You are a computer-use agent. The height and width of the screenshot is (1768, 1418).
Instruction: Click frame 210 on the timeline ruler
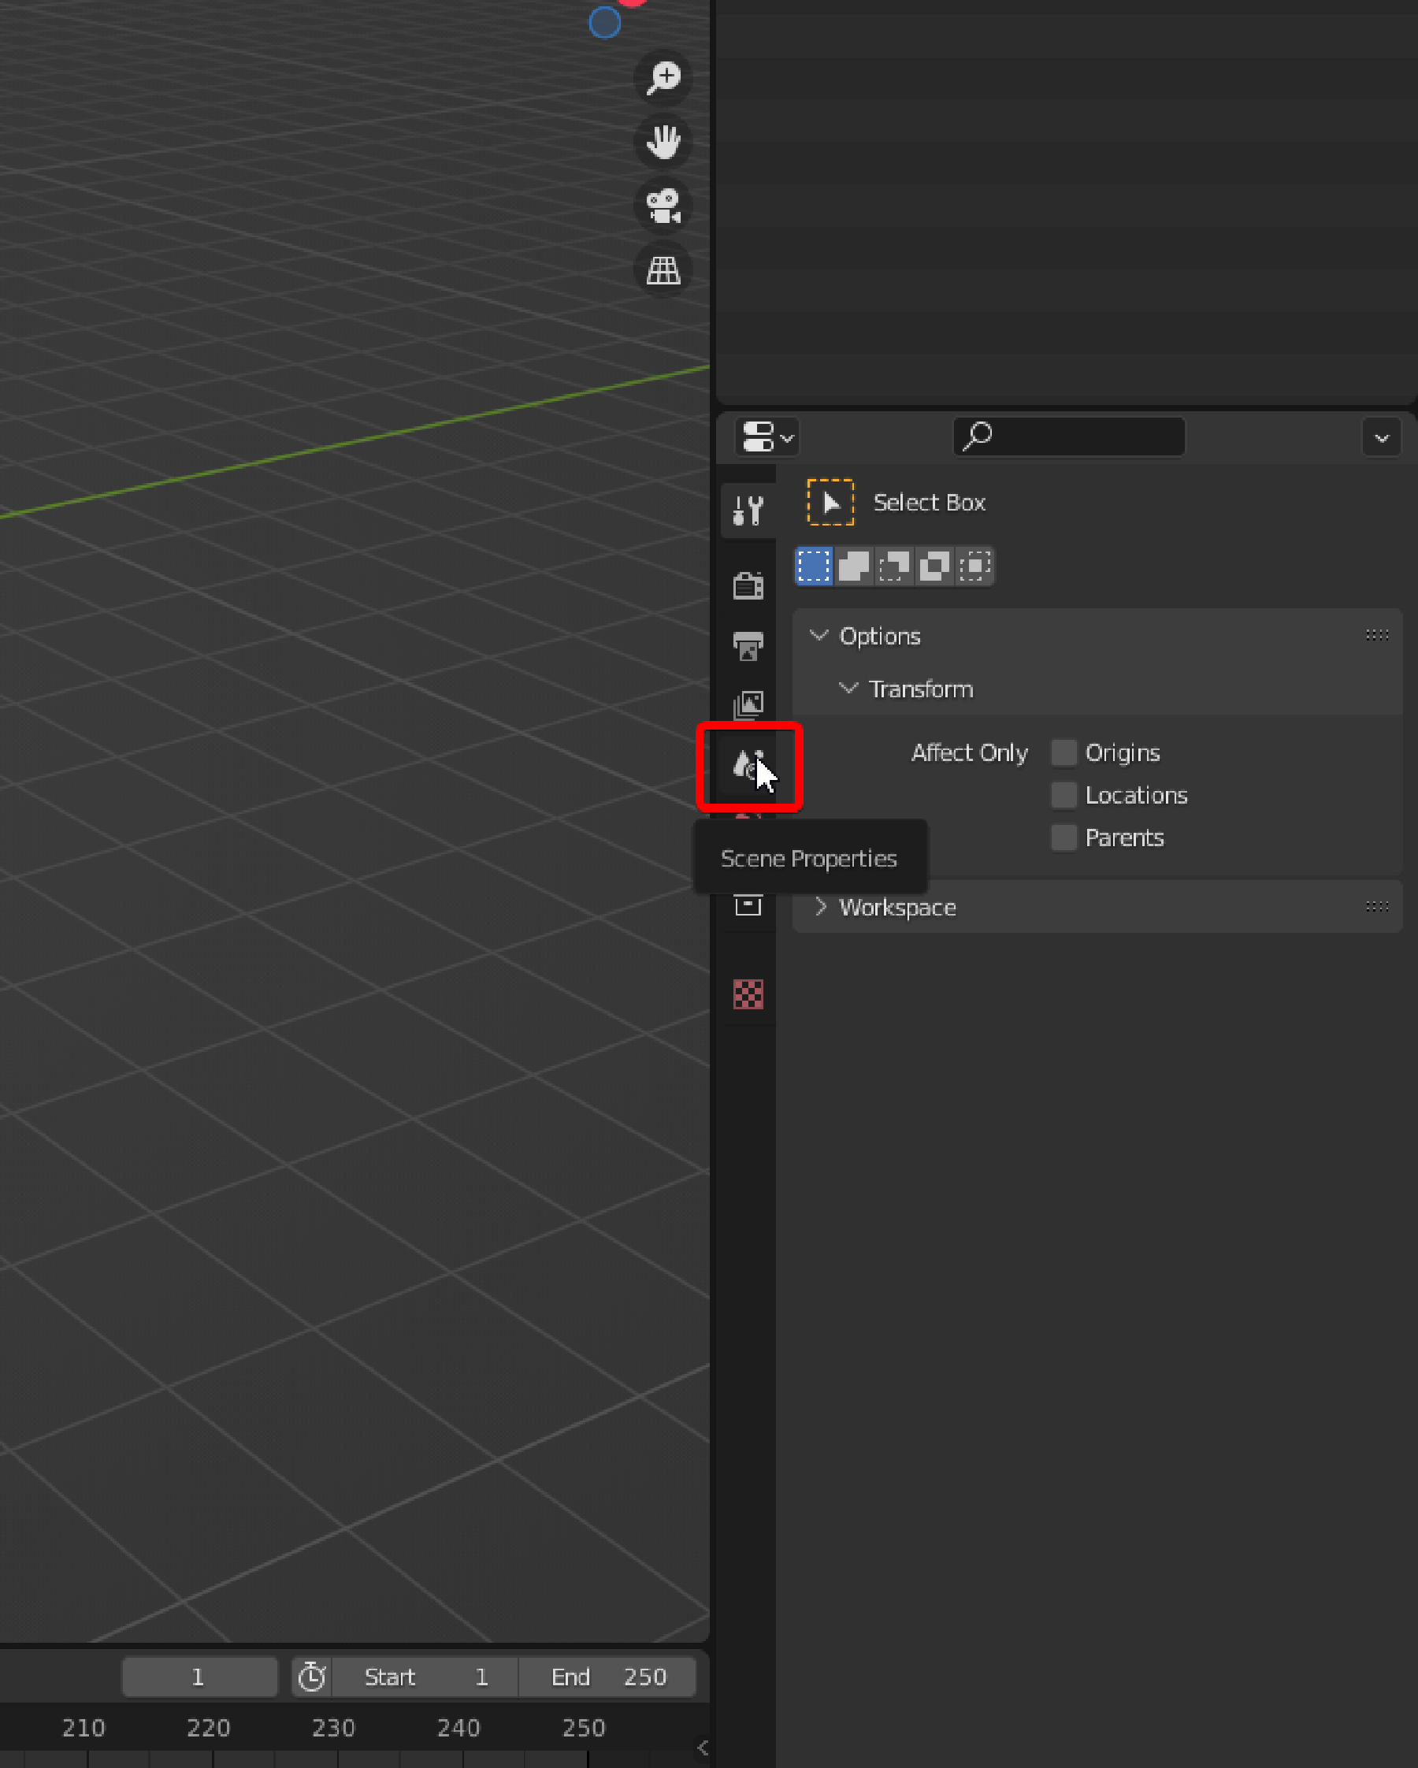[84, 1728]
